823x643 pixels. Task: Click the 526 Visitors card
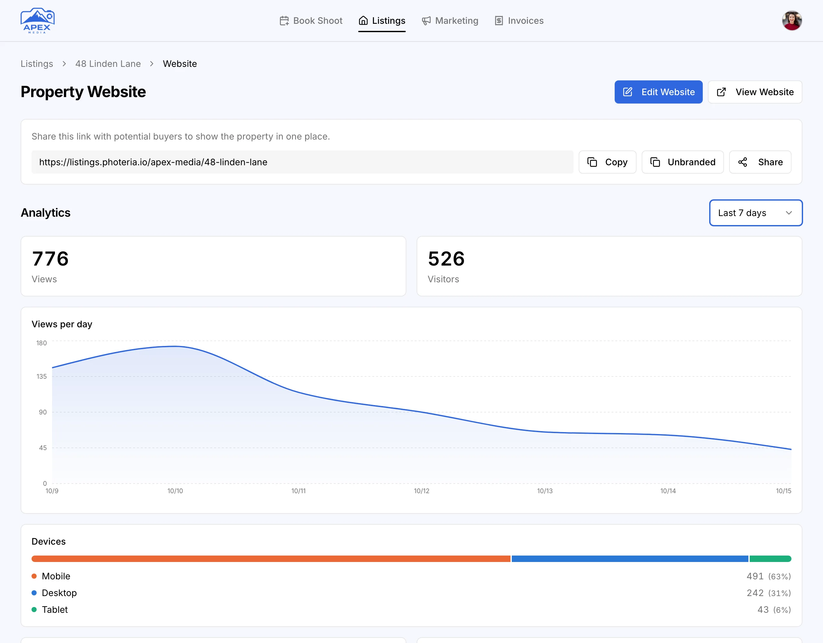(609, 266)
